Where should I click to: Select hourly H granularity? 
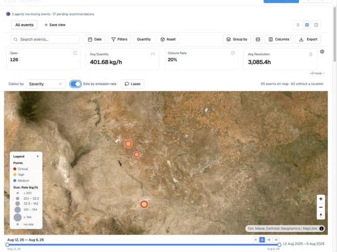[255, 240]
